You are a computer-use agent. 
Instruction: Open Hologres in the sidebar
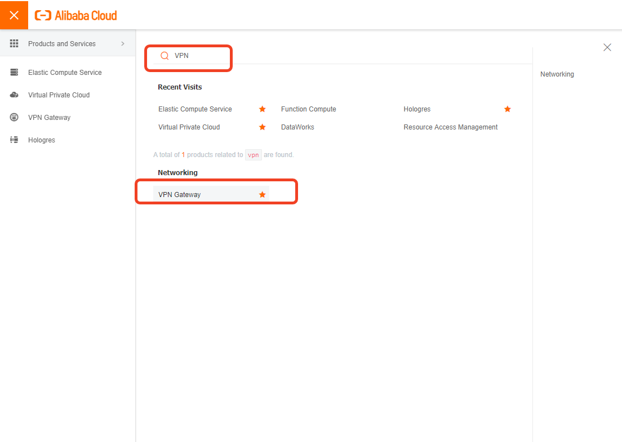coord(42,140)
